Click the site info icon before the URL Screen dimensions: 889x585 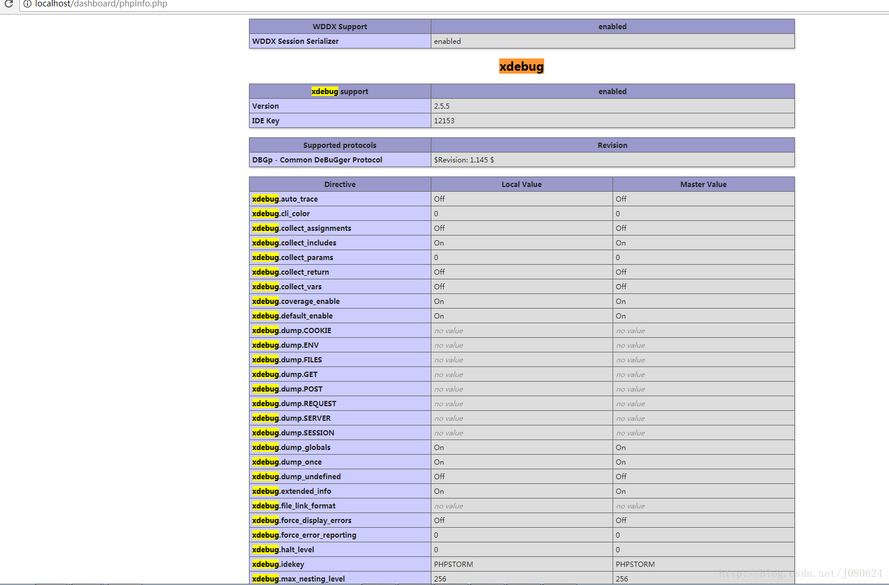pos(27,4)
